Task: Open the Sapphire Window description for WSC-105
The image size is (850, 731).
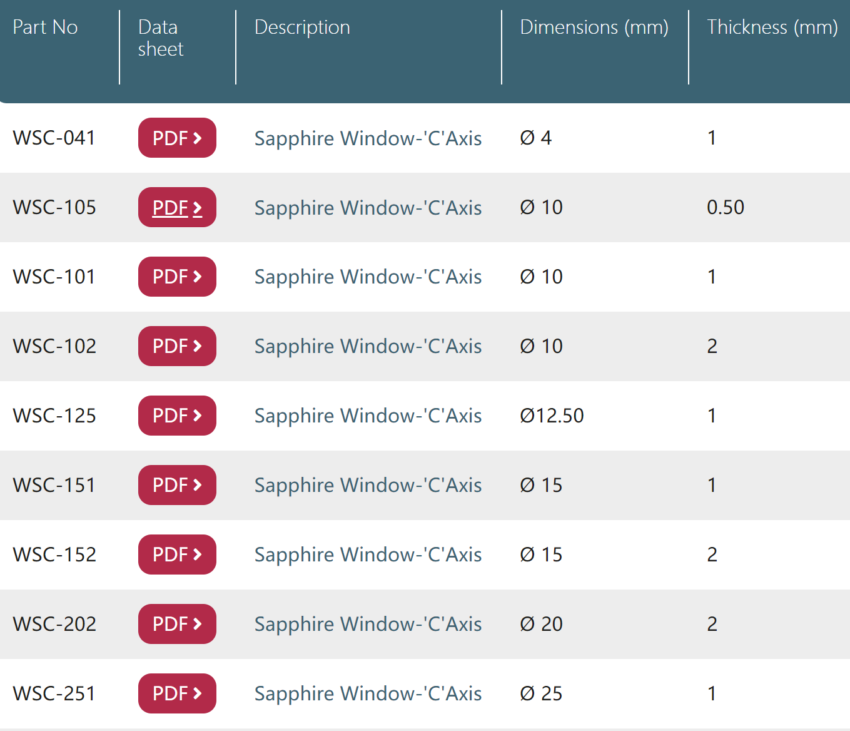Action: pyautogui.click(x=368, y=208)
